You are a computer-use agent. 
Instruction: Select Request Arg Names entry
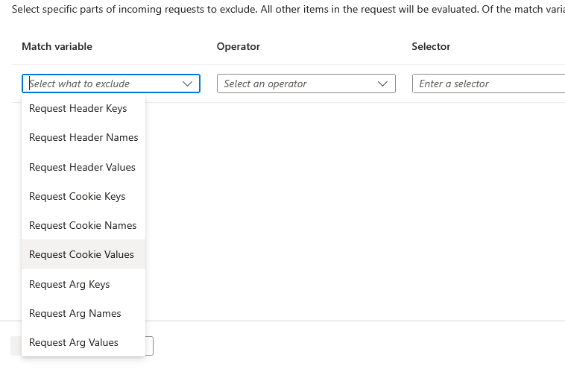[75, 313]
